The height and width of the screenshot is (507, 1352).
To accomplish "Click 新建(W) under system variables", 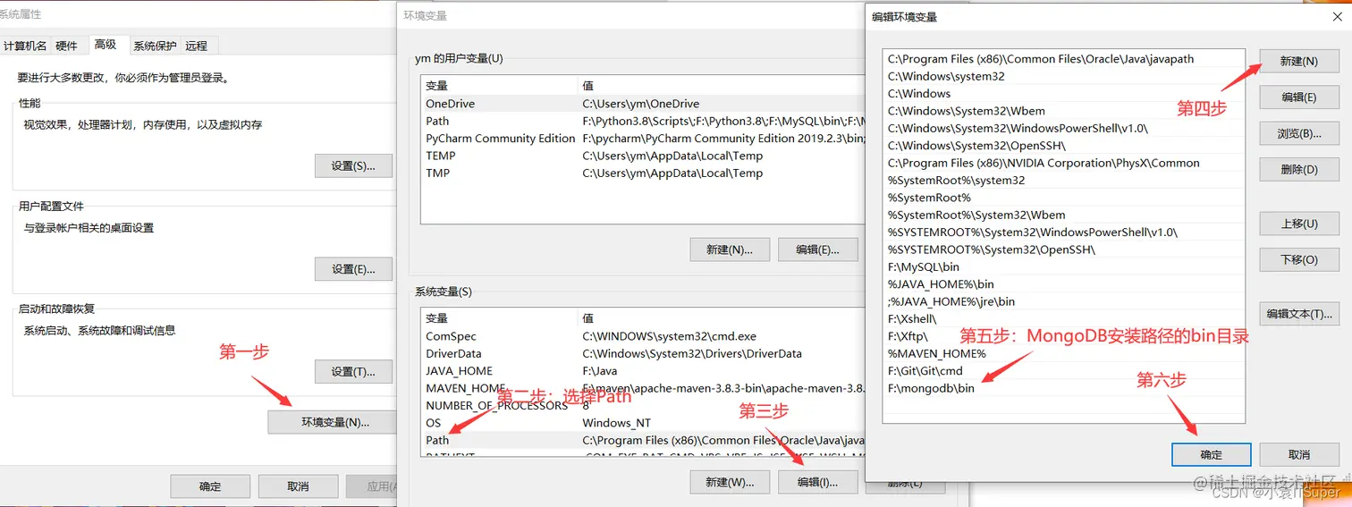I will [730, 482].
